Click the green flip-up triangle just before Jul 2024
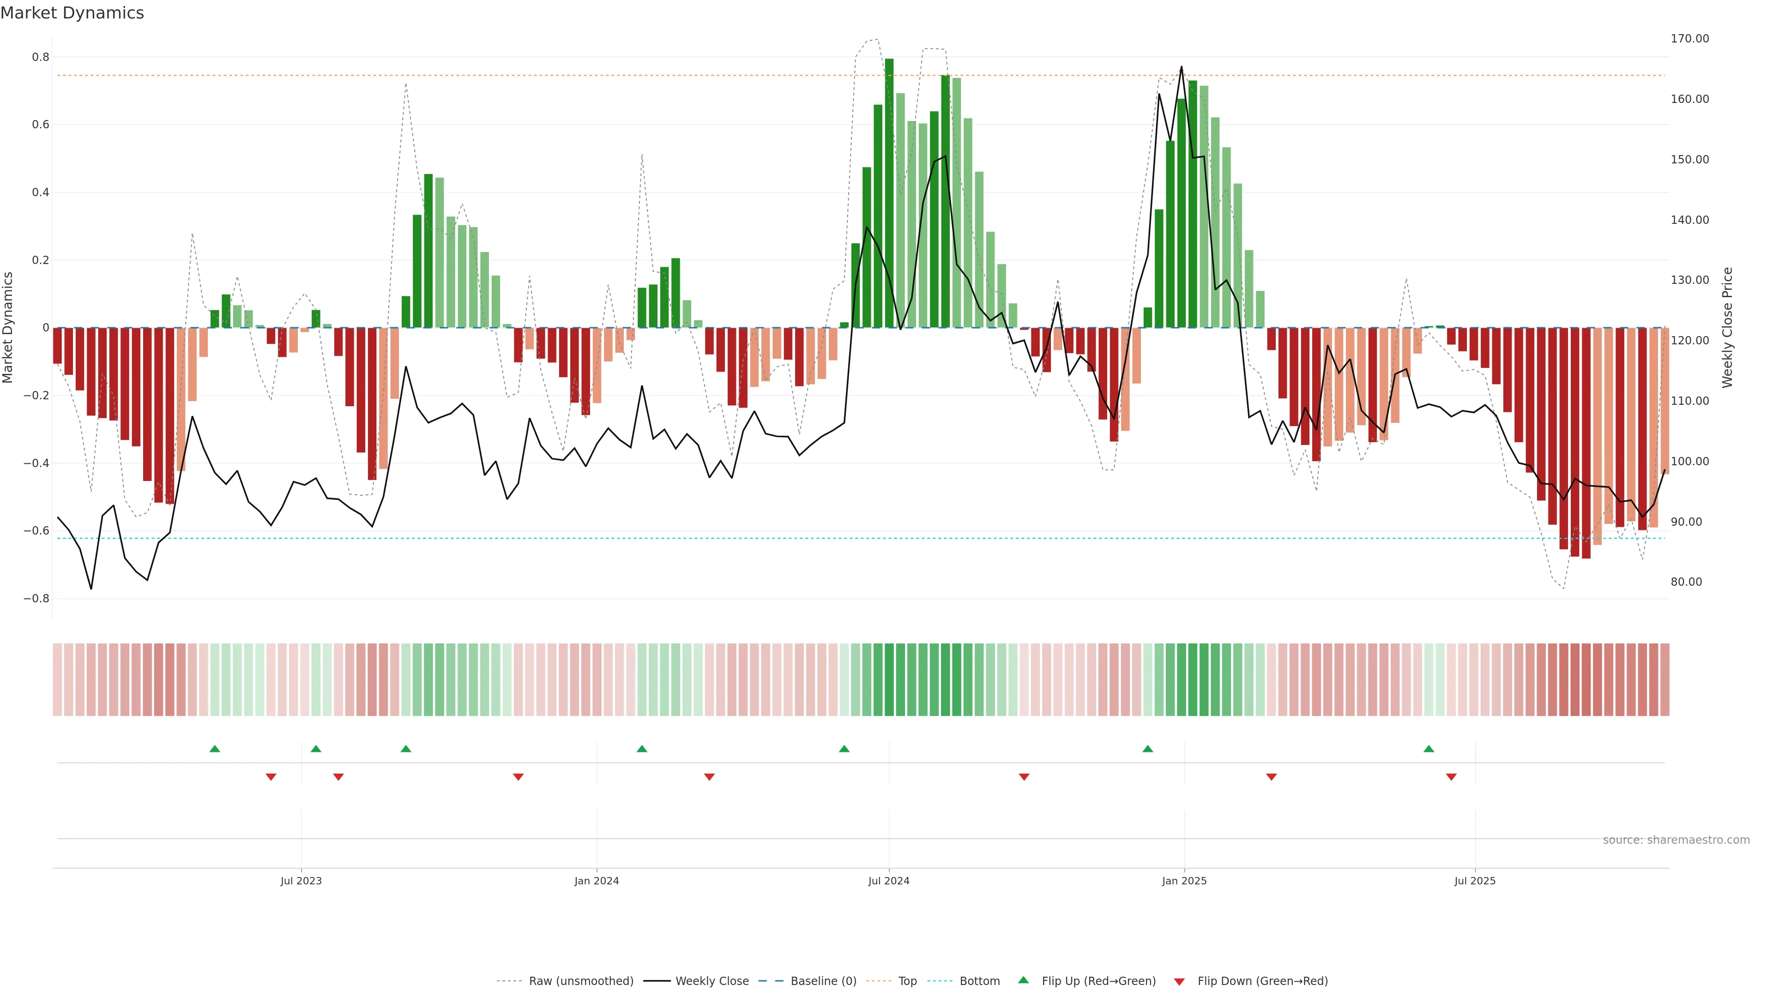1773x997 pixels. [x=844, y=749]
